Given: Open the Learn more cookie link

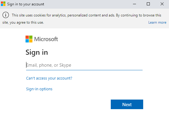Looking at the screenshot, I should click(157, 22).
